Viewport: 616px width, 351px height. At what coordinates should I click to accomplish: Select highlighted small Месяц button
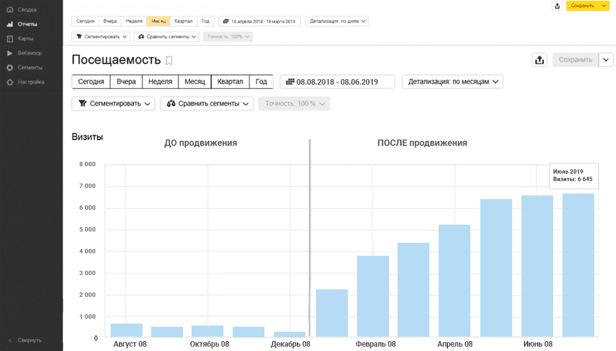pyautogui.click(x=158, y=21)
